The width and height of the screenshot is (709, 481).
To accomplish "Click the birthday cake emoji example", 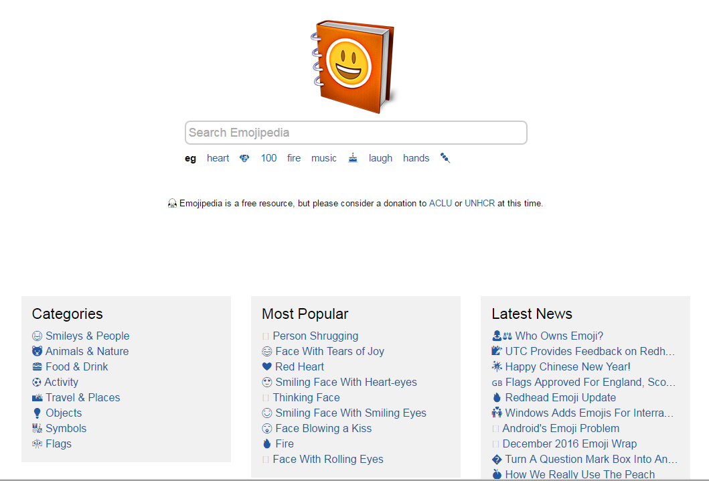I will (x=353, y=158).
